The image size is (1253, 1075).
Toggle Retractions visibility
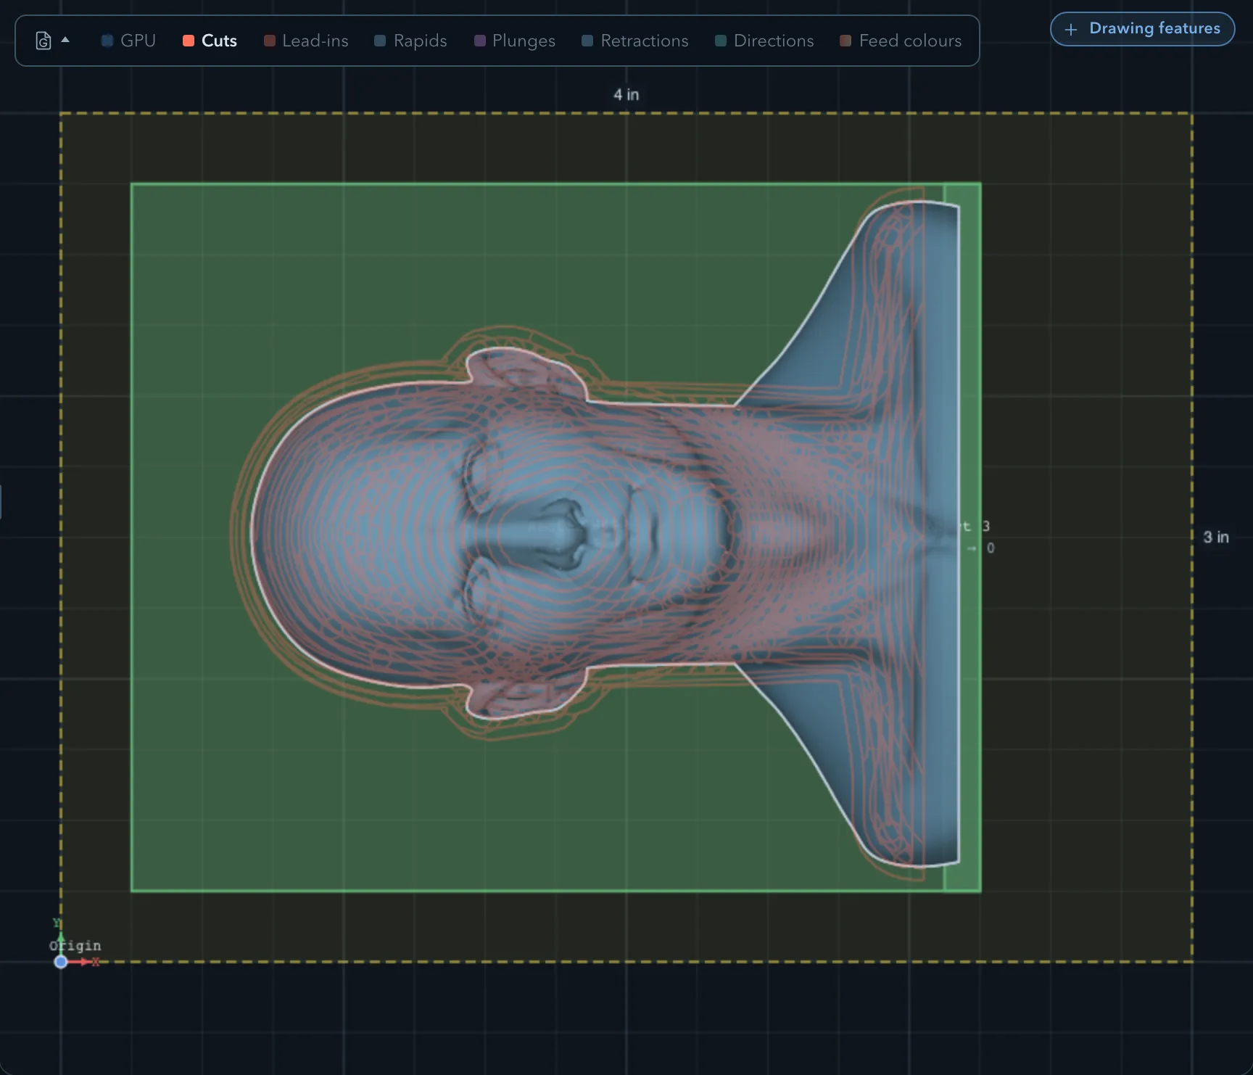click(635, 41)
